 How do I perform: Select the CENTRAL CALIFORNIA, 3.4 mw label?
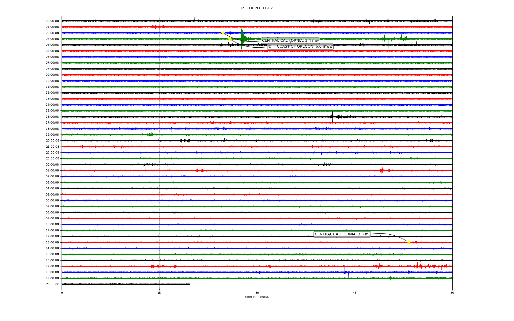(x=290, y=41)
